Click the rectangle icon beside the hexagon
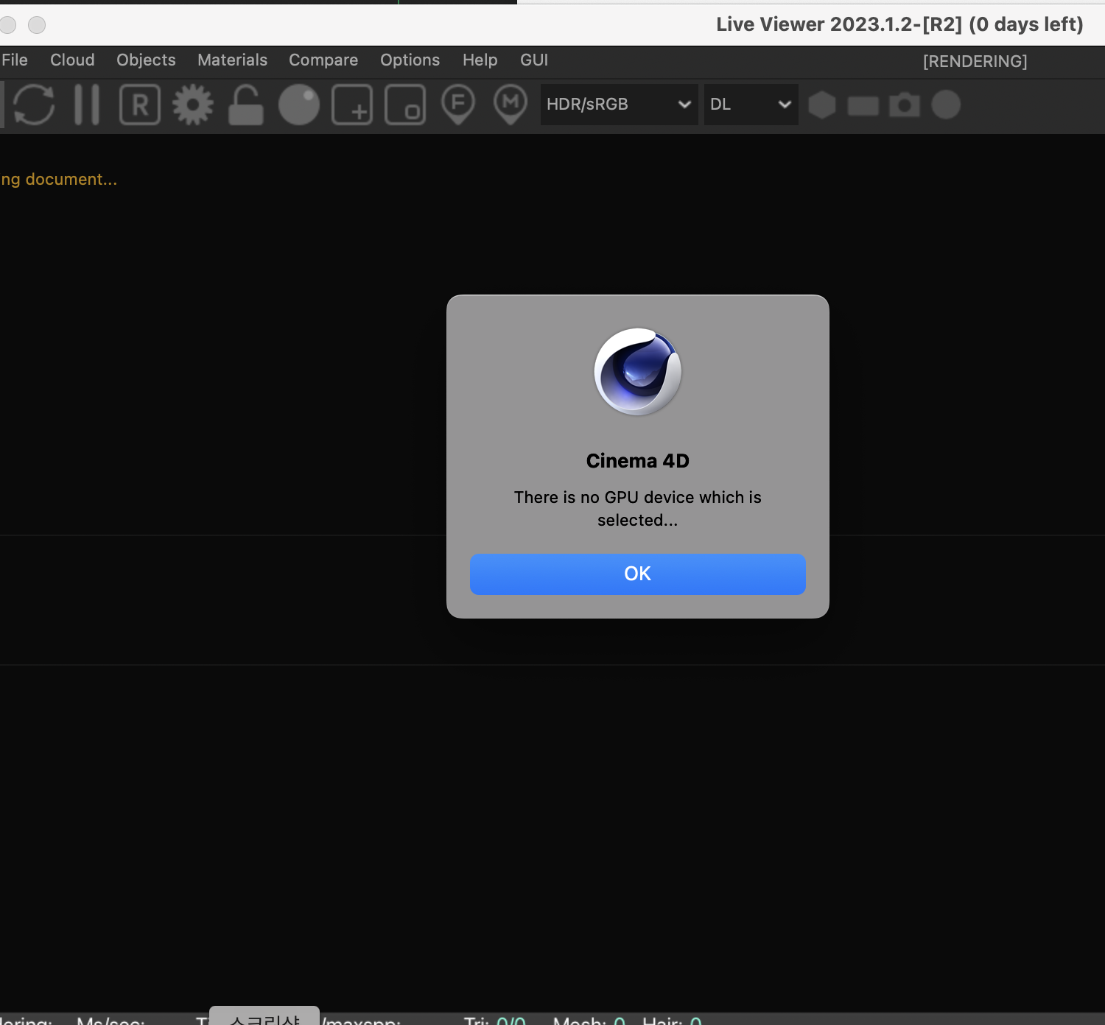1105x1025 pixels. (x=863, y=106)
